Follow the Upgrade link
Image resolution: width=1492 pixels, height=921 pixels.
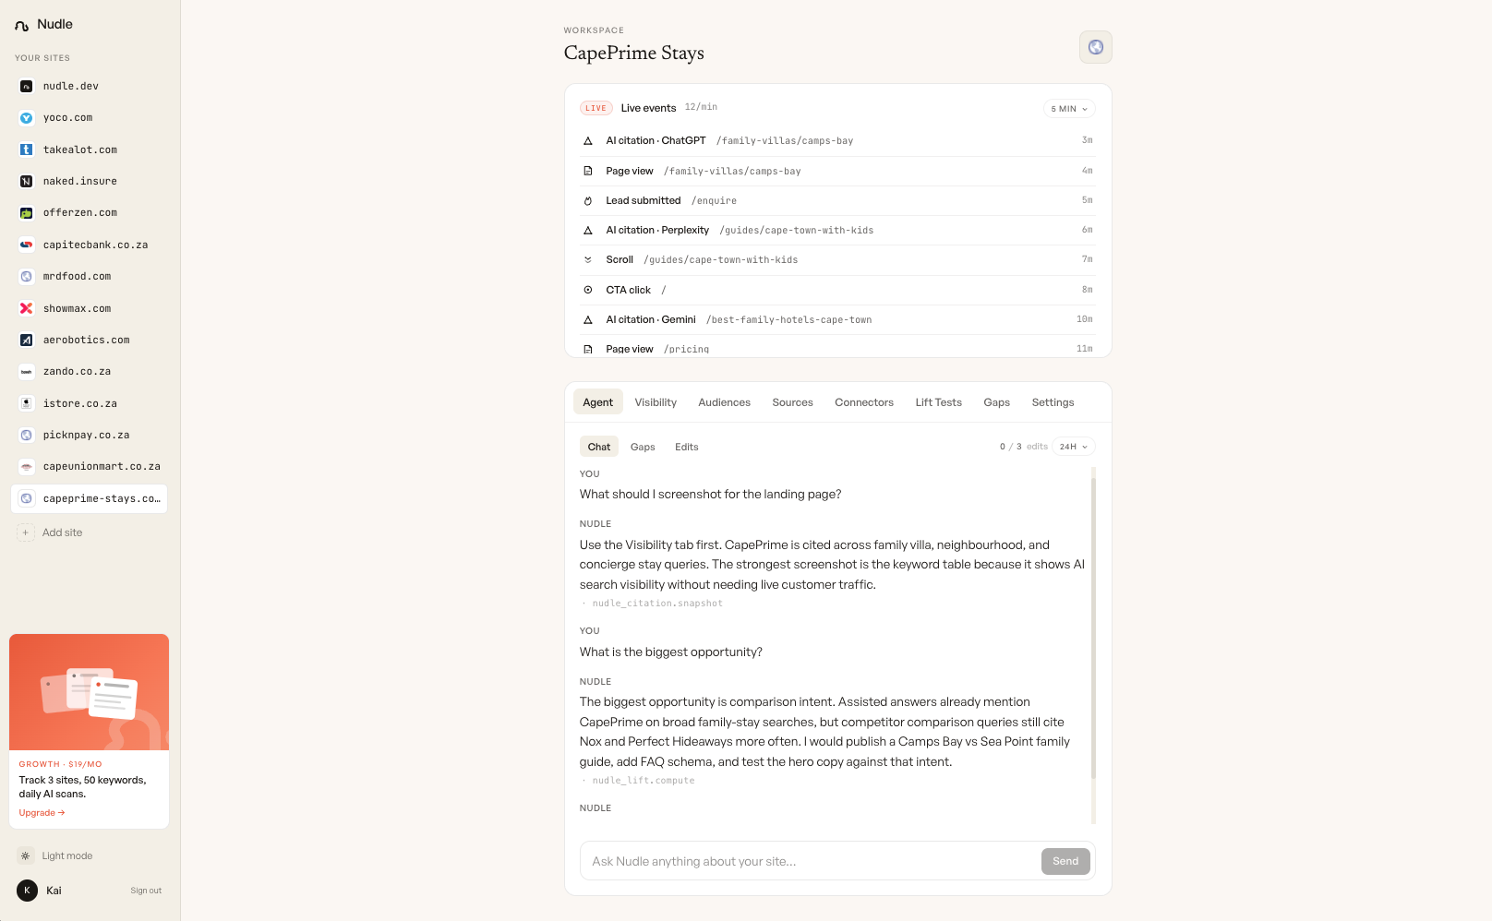click(42, 813)
